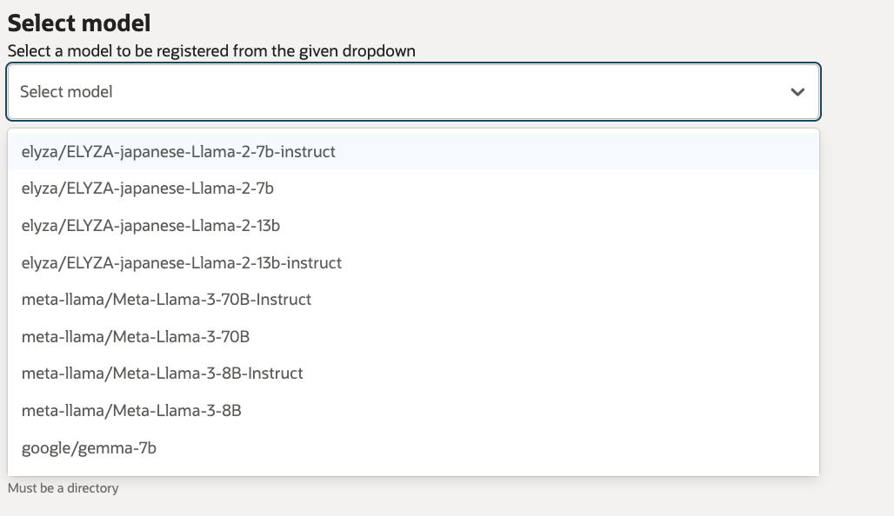Select google/gemma-7b model

89,447
